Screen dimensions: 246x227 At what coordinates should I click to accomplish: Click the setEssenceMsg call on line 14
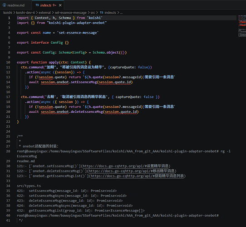84,82
